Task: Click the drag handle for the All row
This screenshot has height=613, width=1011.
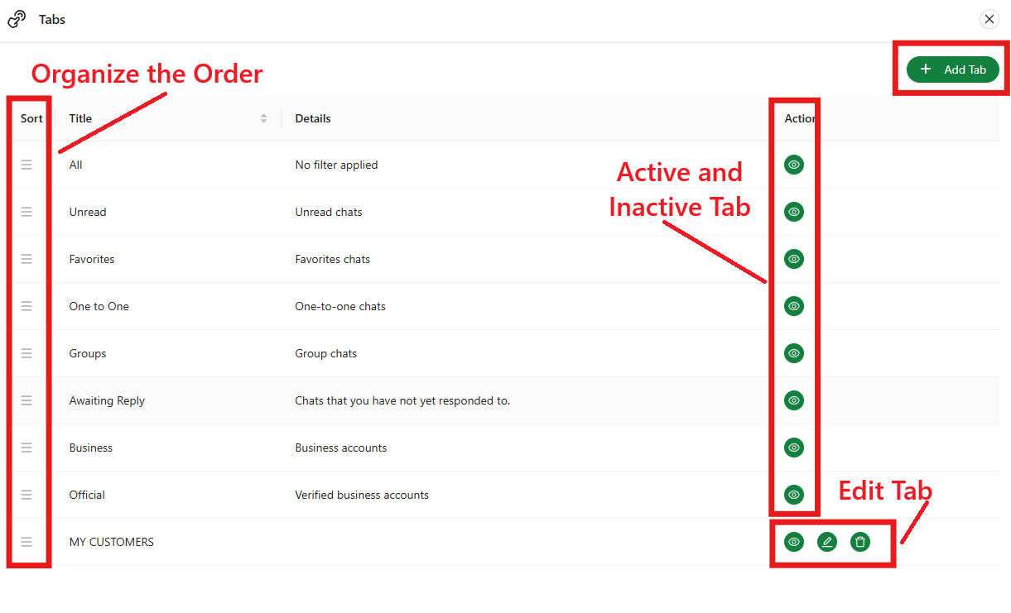Action: coord(26,165)
